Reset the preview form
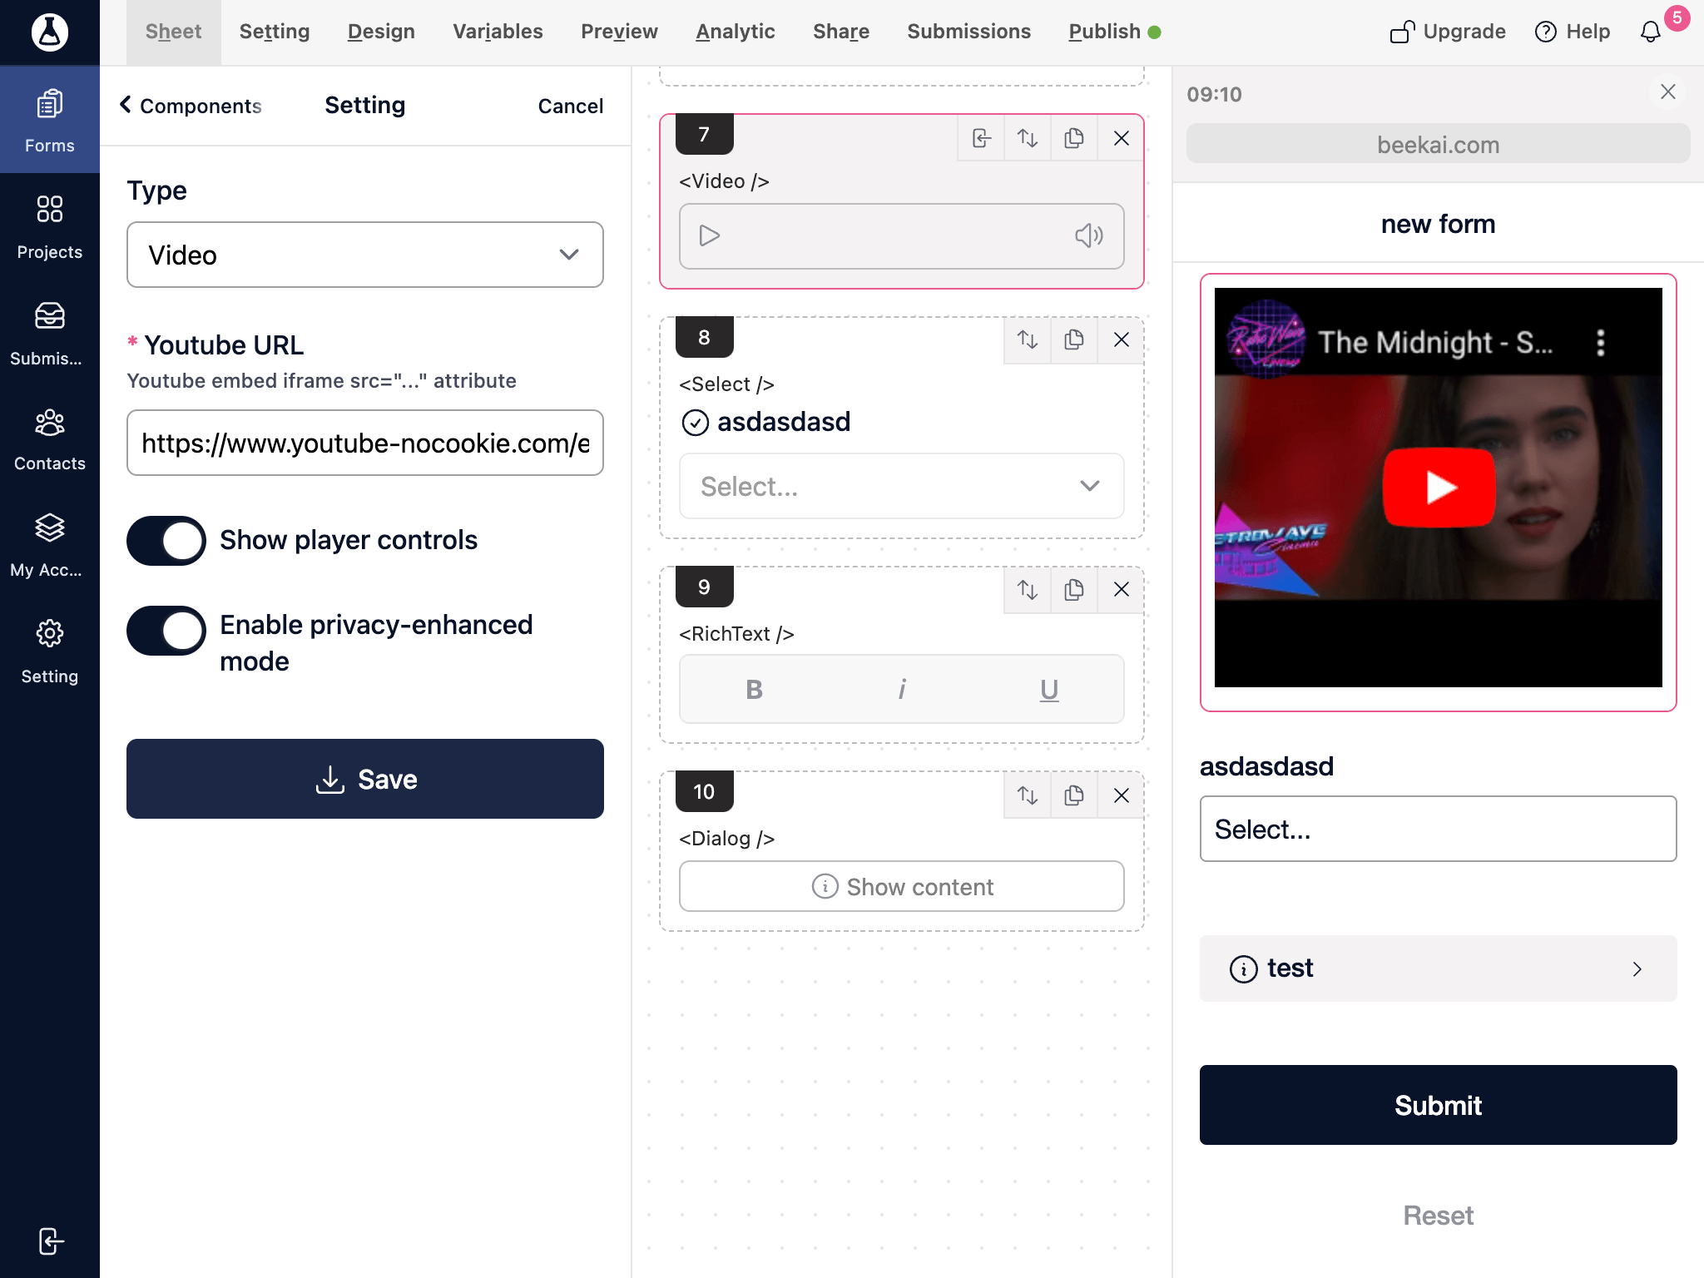This screenshot has height=1278, width=1704. (1438, 1216)
